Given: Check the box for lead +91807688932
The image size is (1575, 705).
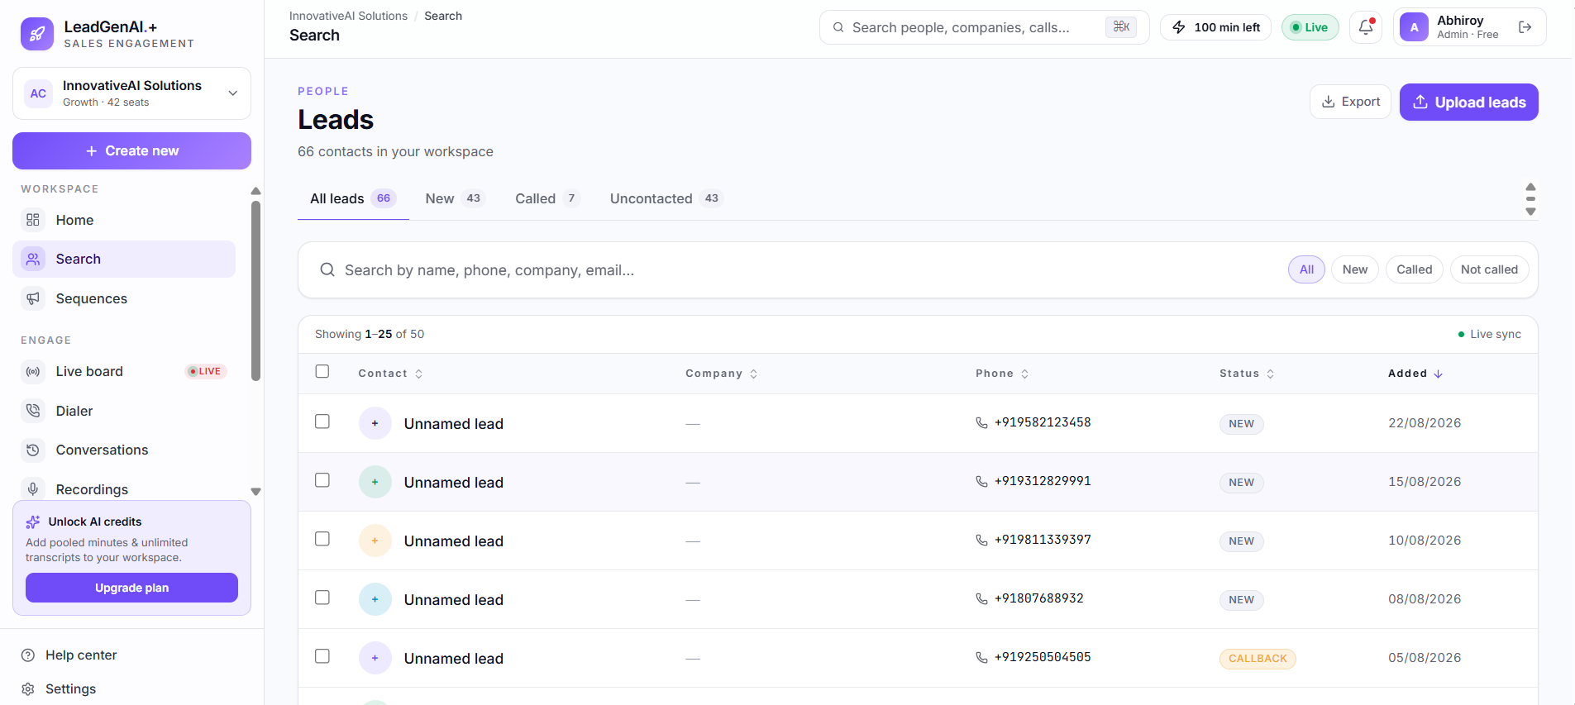Looking at the screenshot, I should pyautogui.click(x=322, y=598).
